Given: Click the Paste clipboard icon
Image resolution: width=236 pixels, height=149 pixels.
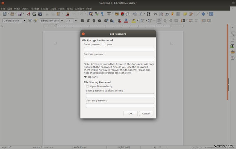Looking at the screenshot, I should coord(58,14).
